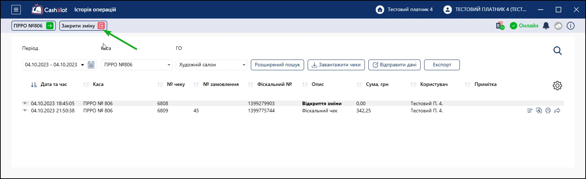This screenshot has width=586, height=179.
Task: Select the Відкриття зміни row description
Action: click(x=322, y=103)
